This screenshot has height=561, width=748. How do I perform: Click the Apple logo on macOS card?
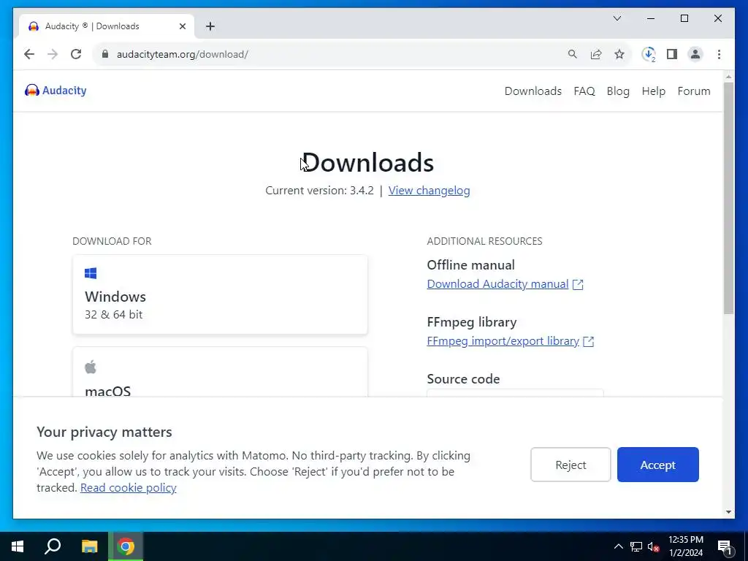90,367
